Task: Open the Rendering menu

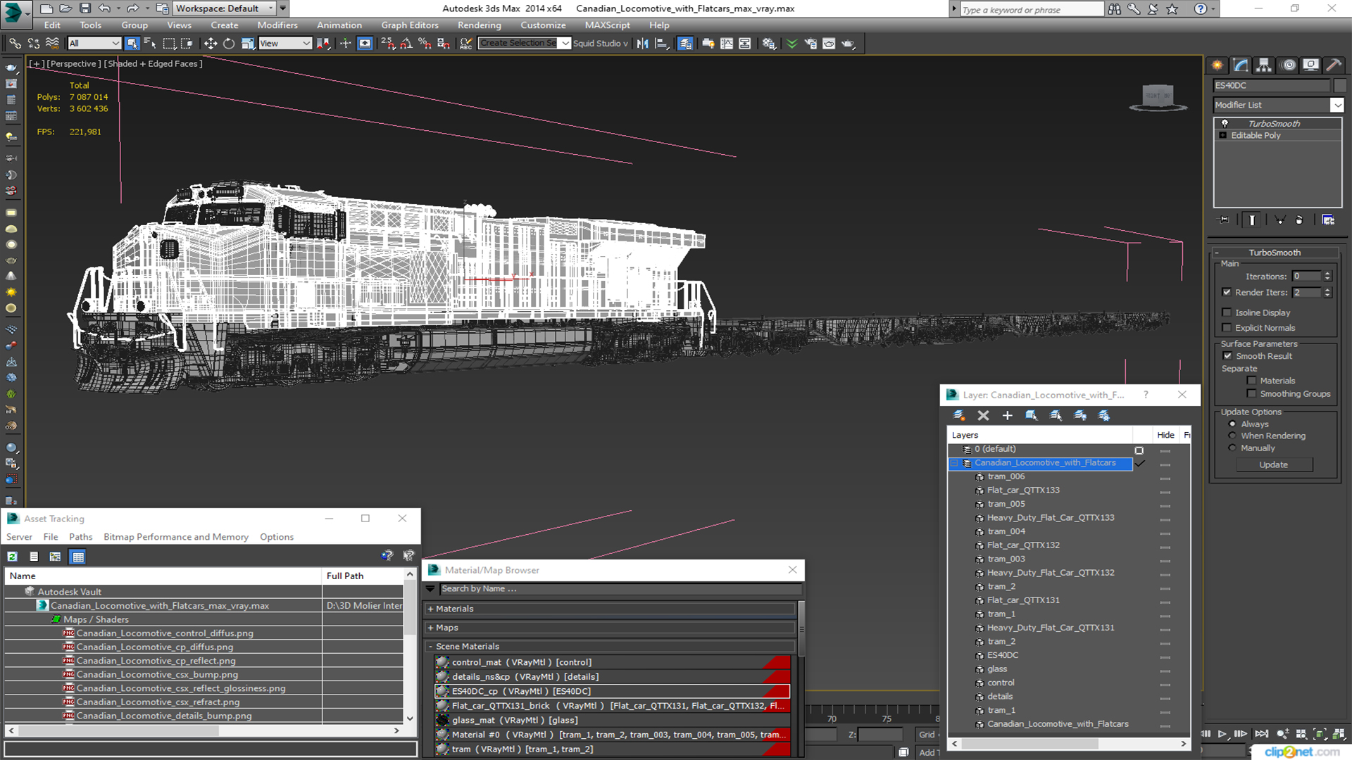Action: click(480, 25)
